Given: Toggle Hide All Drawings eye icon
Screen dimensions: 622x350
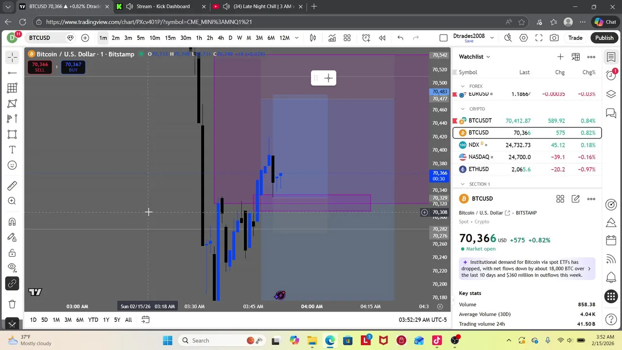Looking at the screenshot, I should (12, 268).
